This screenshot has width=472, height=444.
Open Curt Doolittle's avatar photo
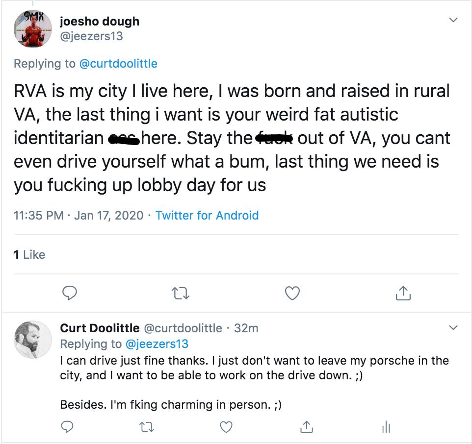[x=32, y=339]
